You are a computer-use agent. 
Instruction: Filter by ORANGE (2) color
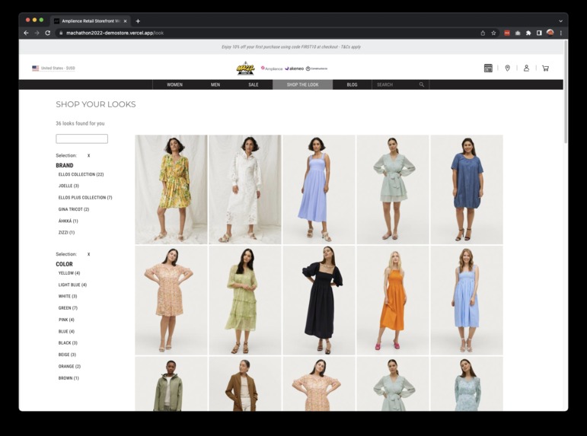coord(69,367)
